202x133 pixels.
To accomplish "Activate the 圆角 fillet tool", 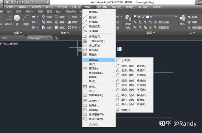I will [72, 22].
